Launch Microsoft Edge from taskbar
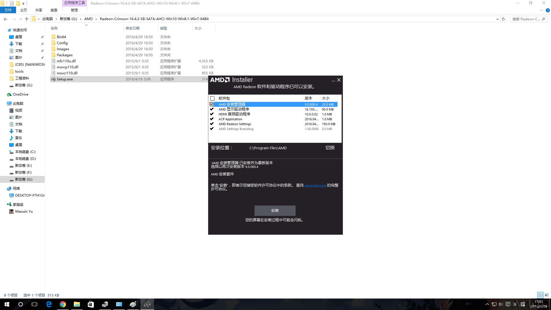 point(49,304)
